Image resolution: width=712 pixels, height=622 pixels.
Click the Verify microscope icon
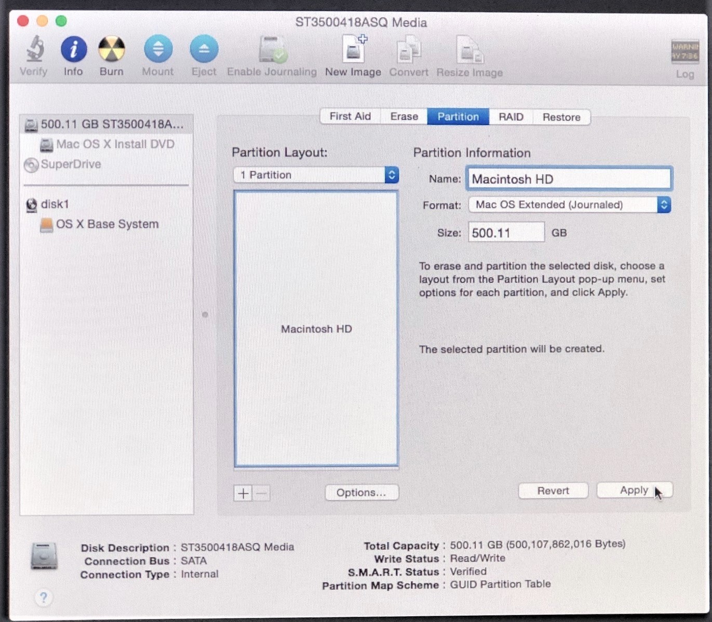click(x=34, y=49)
